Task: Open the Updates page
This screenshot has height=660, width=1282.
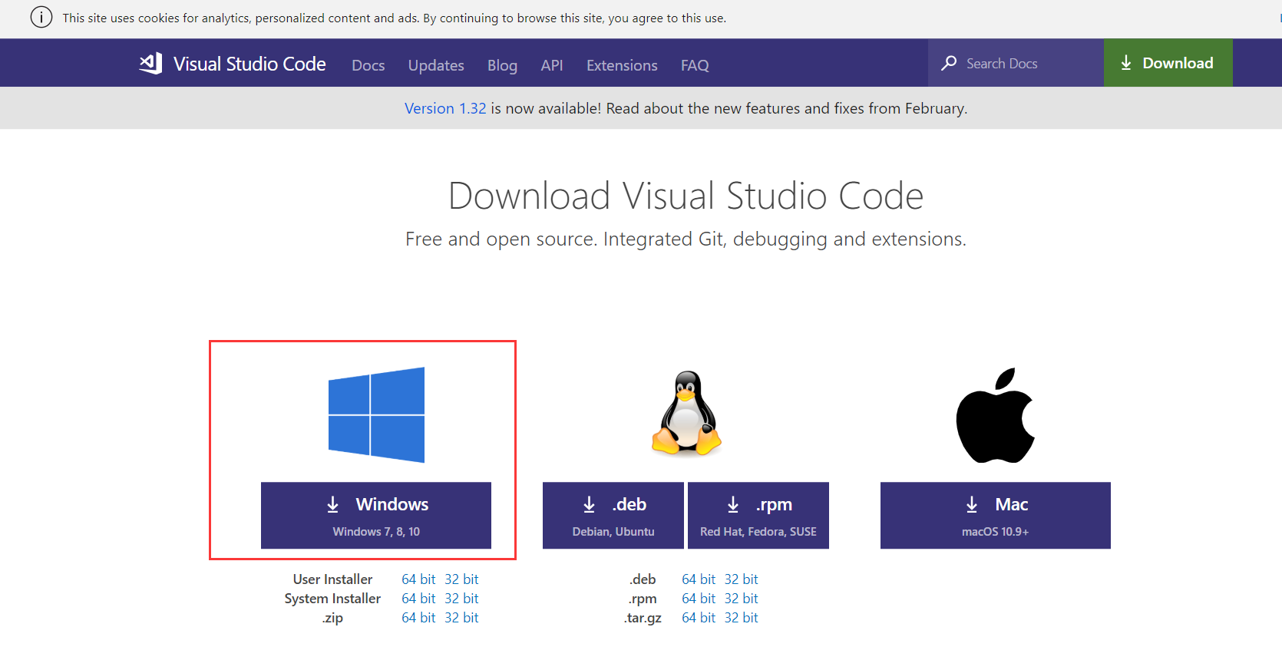Action: [x=436, y=65]
